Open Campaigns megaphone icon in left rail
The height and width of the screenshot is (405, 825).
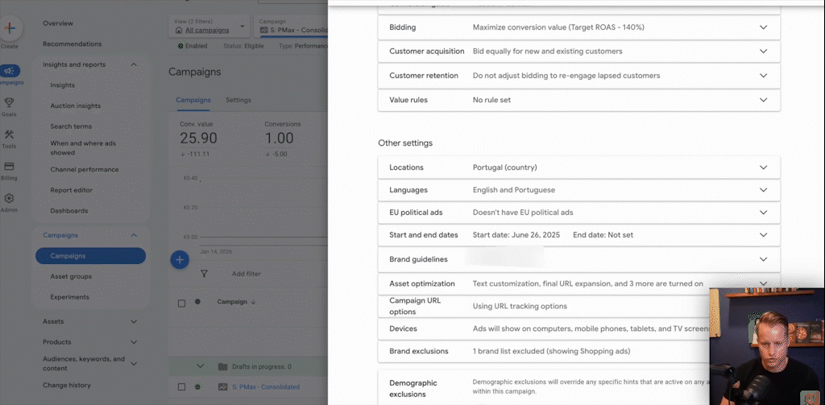[x=10, y=72]
